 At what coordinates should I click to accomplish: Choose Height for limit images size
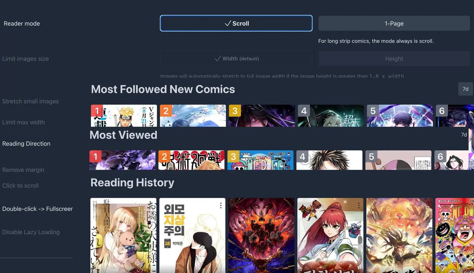coord(394,59)
